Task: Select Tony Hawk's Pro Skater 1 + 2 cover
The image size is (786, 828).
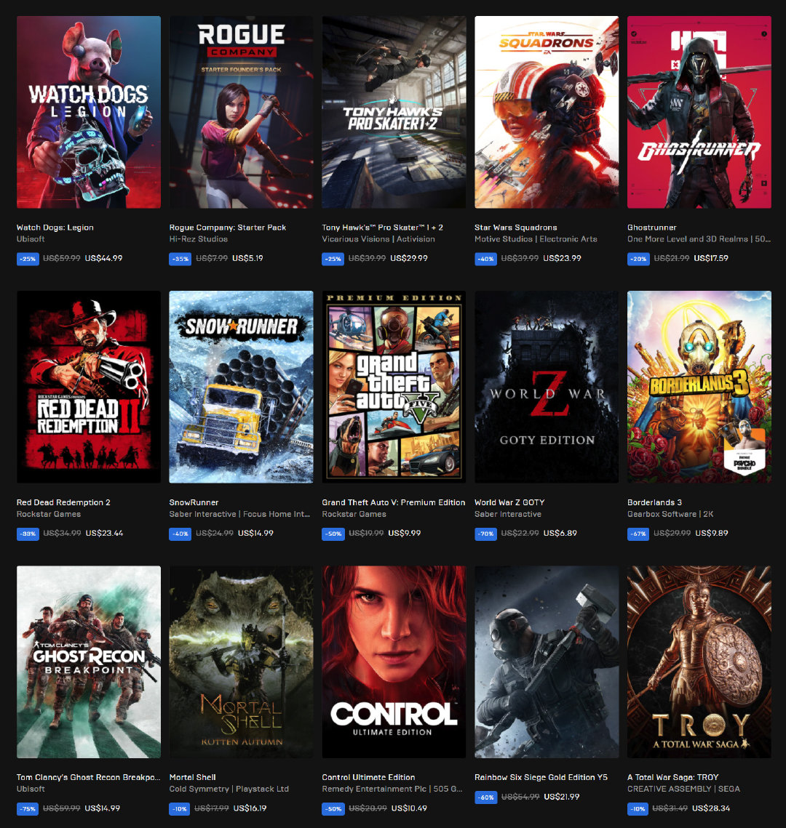Action: [394, 113]
